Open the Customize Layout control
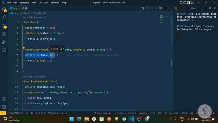 coord(192,3)
